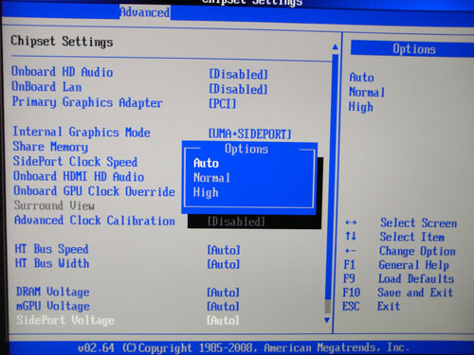Click the ESC Exit hint
Screen dimensions: 474x355
click(x=371, y=306)
